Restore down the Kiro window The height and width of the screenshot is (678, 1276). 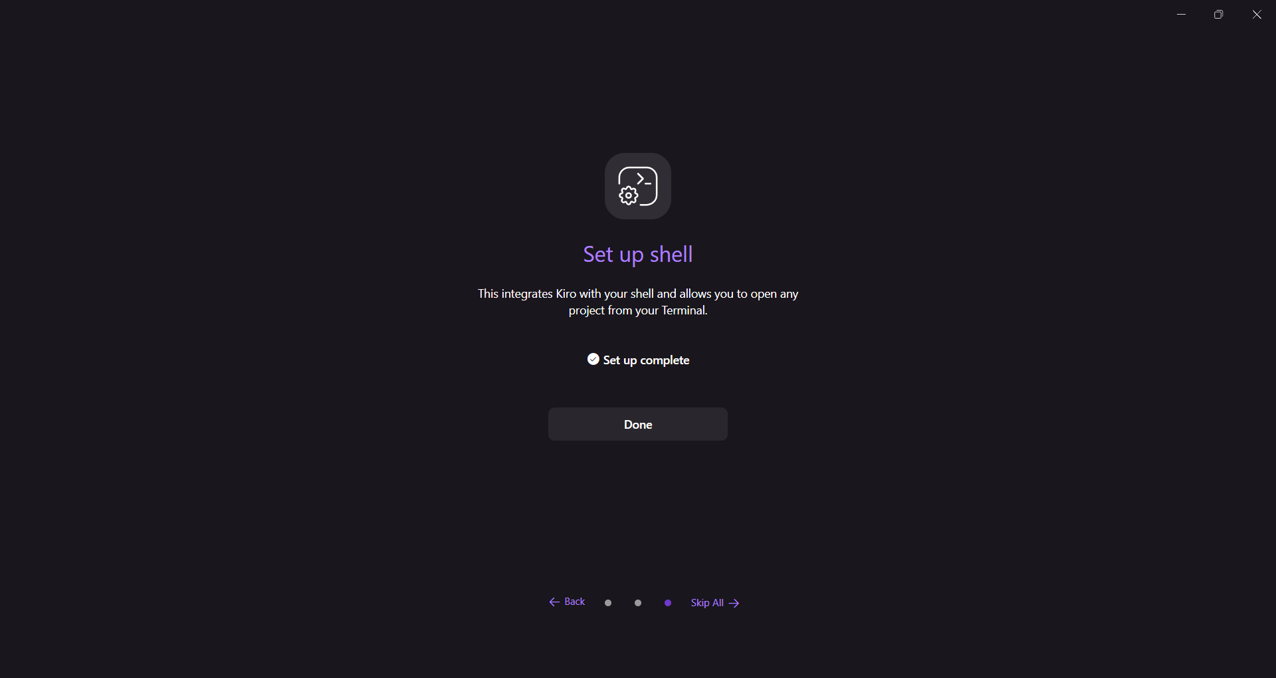1218,15
